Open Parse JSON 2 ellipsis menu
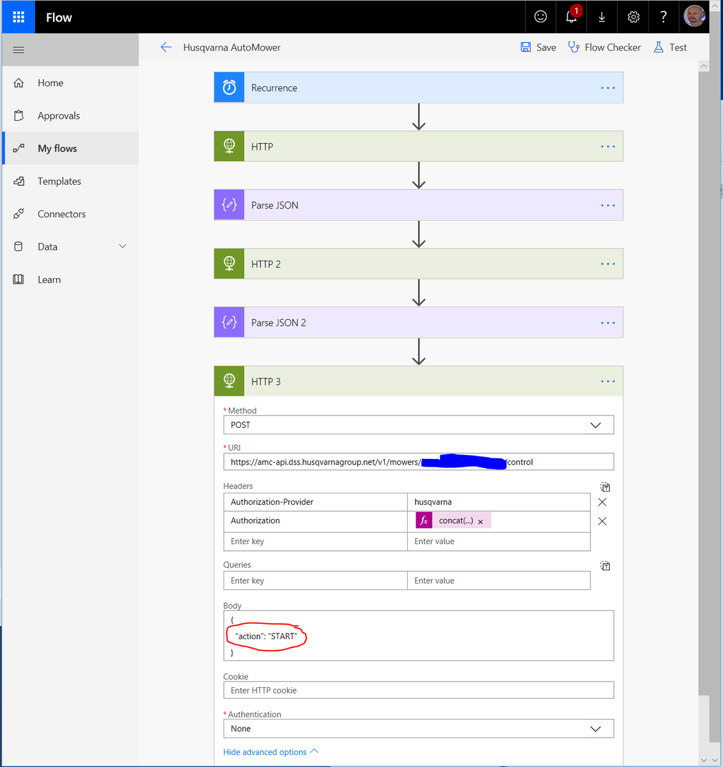The width and height of the screenshot is (723, 767). [x=608, y=323]
